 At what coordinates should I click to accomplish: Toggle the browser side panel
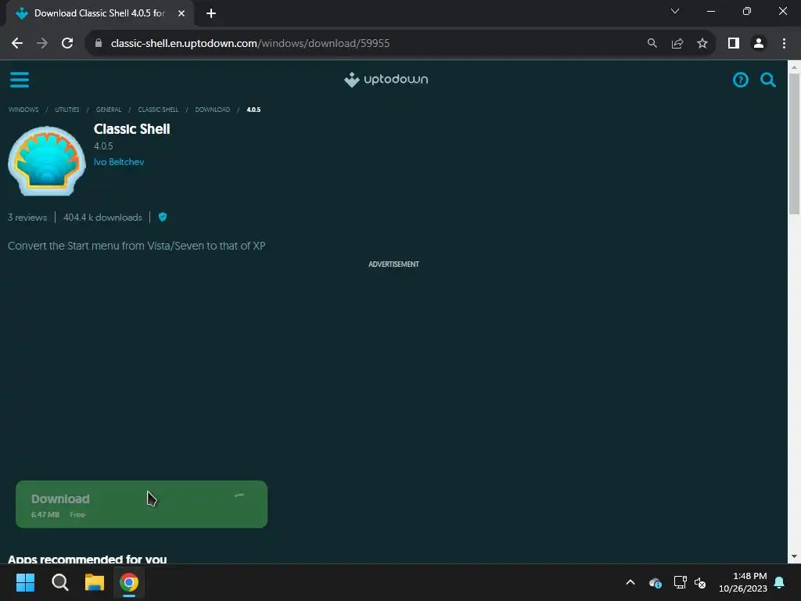pos(734,44)
